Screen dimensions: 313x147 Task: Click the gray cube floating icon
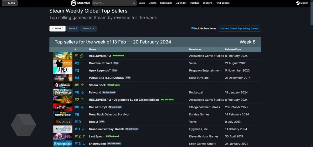pos(23,125)
